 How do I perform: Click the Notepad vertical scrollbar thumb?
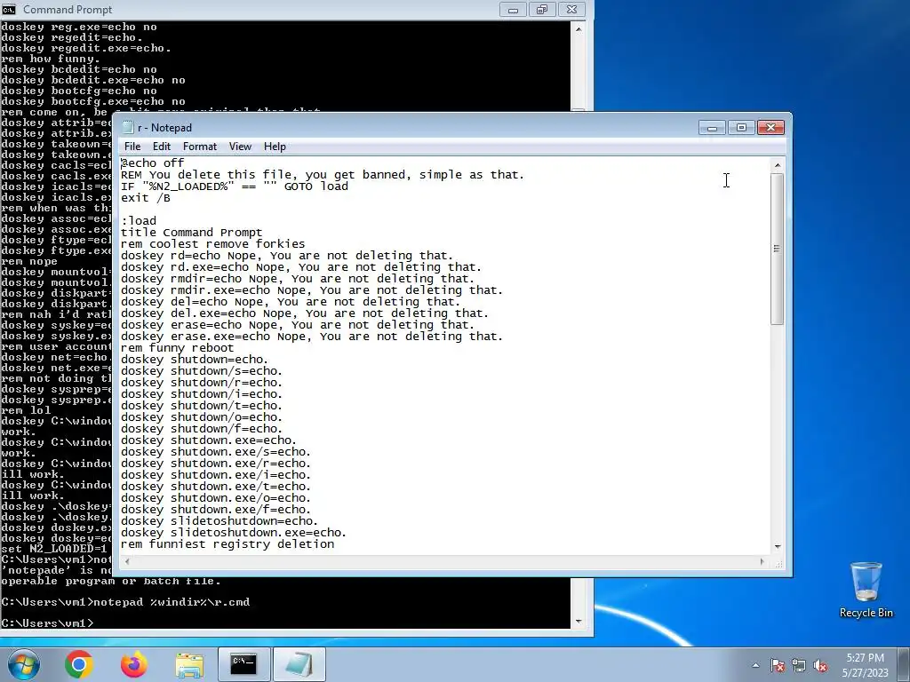click(778, 249)
